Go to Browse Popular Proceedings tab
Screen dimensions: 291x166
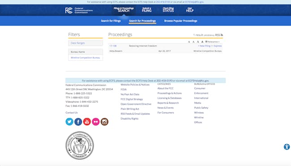(x=180, y=21)
